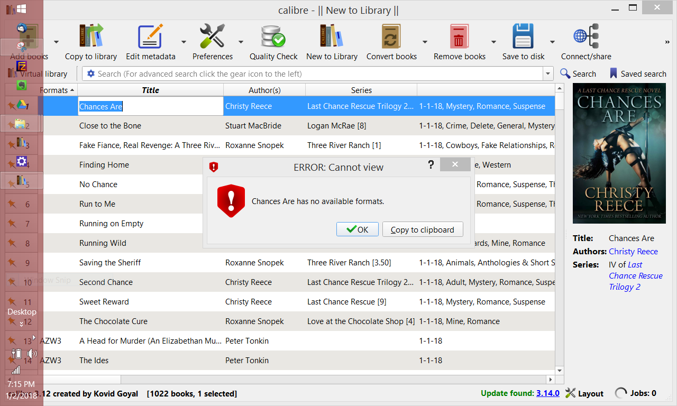This screenshot has width=677, height=406.
Task: Sort by the Series column header
Action: (x=361, y=90)
